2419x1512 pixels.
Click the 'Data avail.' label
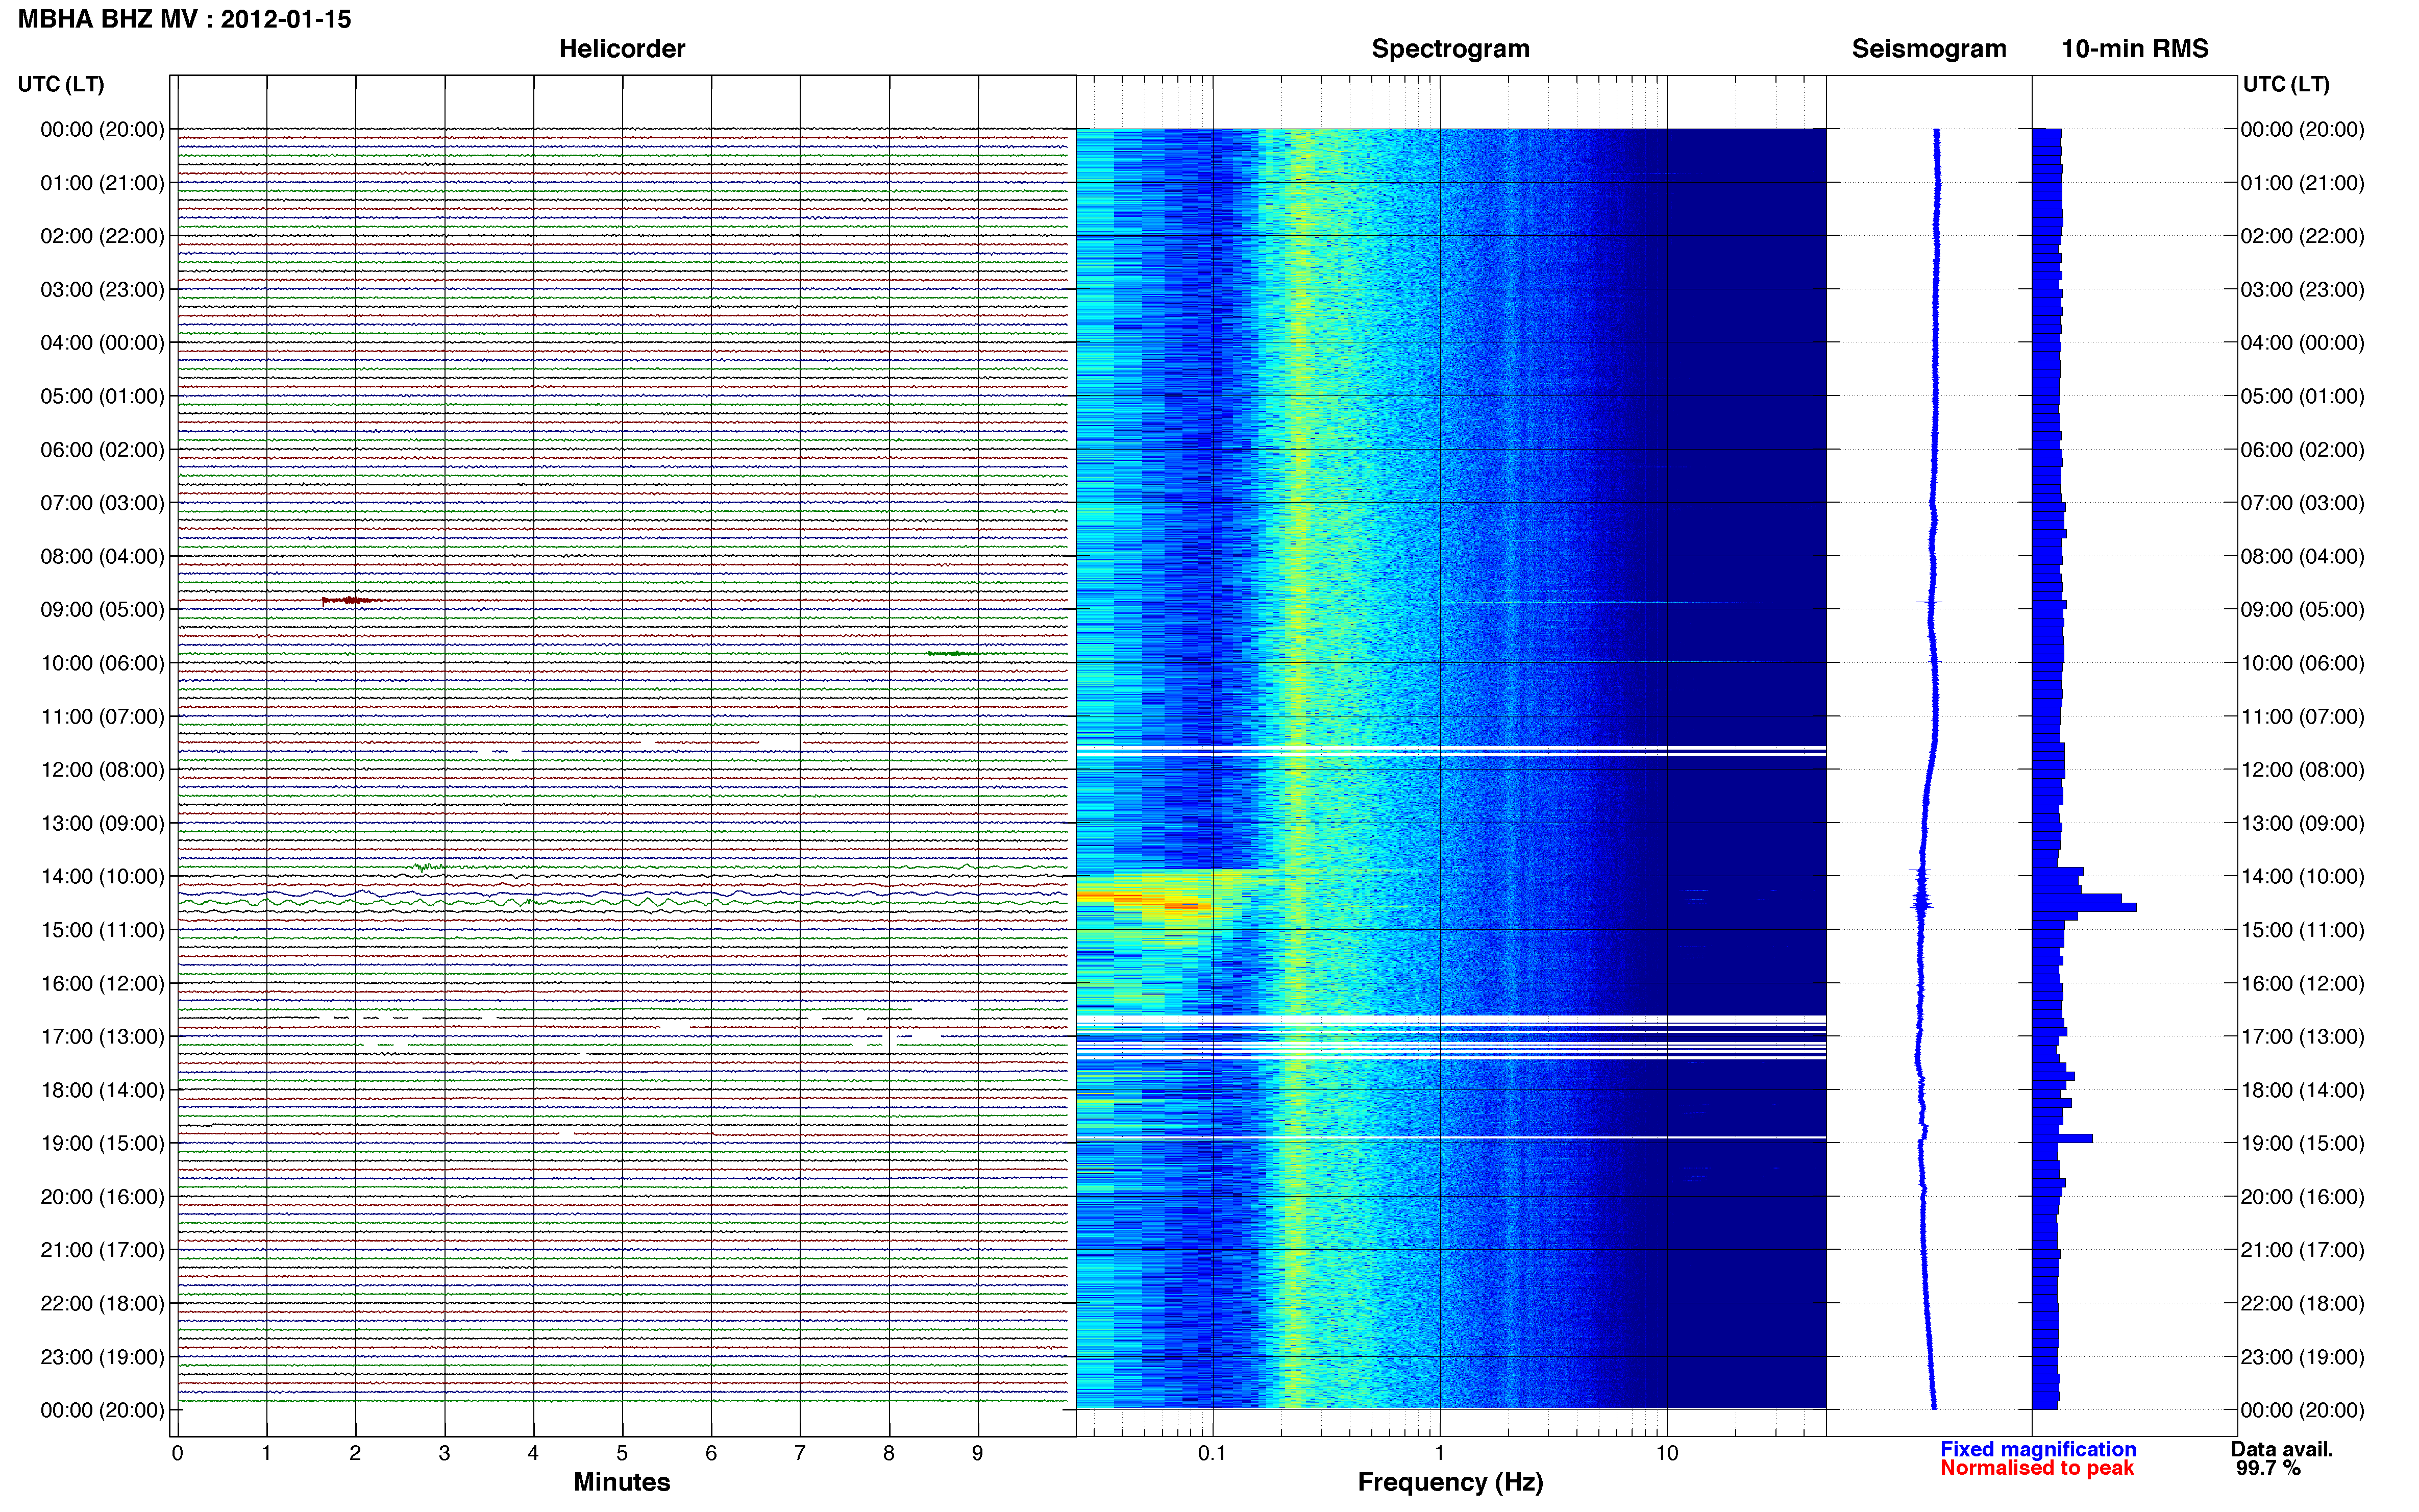2281,1449
